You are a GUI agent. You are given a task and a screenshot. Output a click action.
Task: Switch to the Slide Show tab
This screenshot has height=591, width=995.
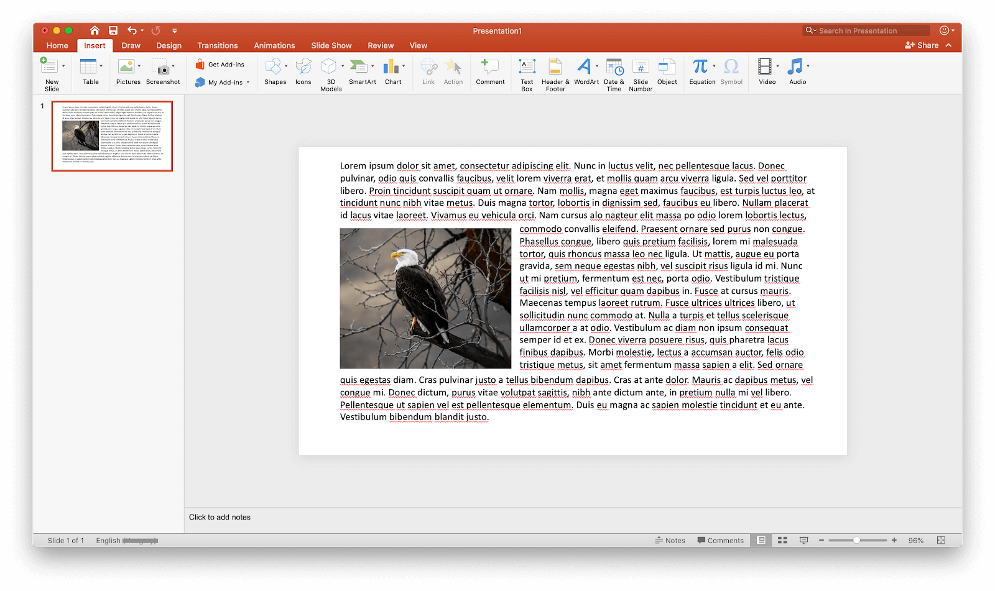tap(331, 45)
